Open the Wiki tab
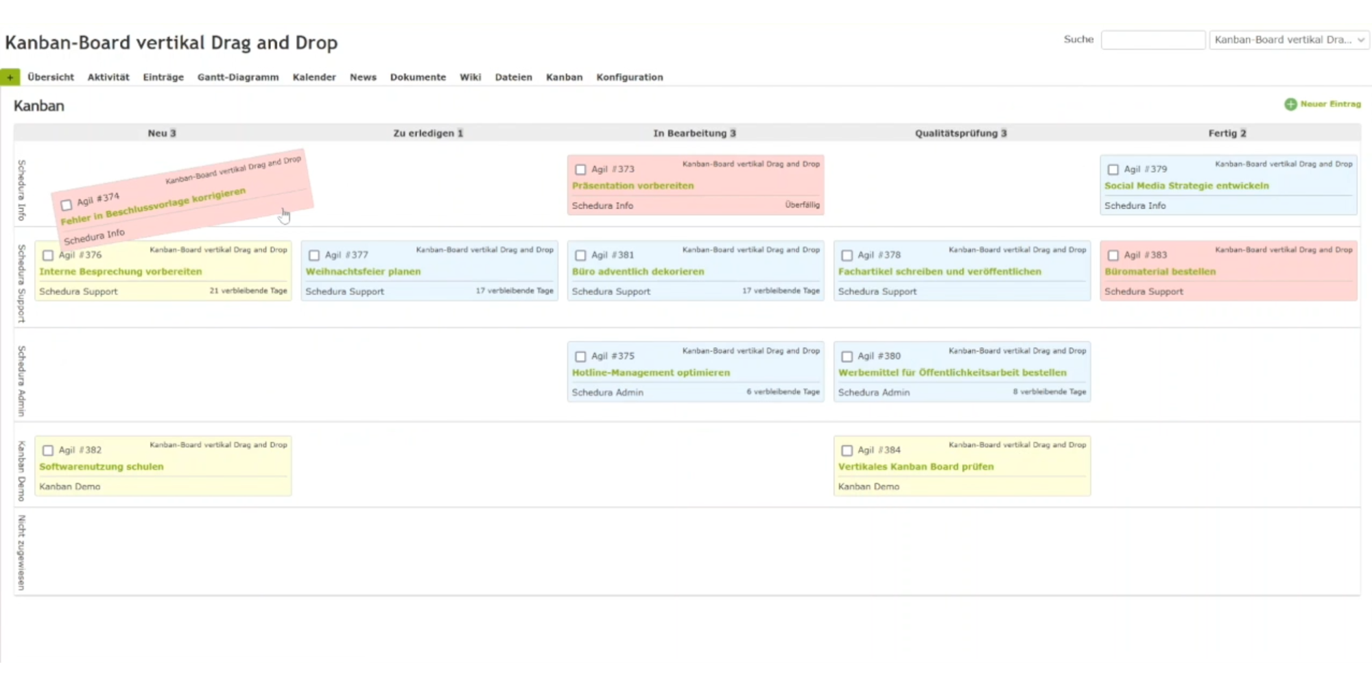The height and width of the screenshot is (686, 1372). pos(470,78)
